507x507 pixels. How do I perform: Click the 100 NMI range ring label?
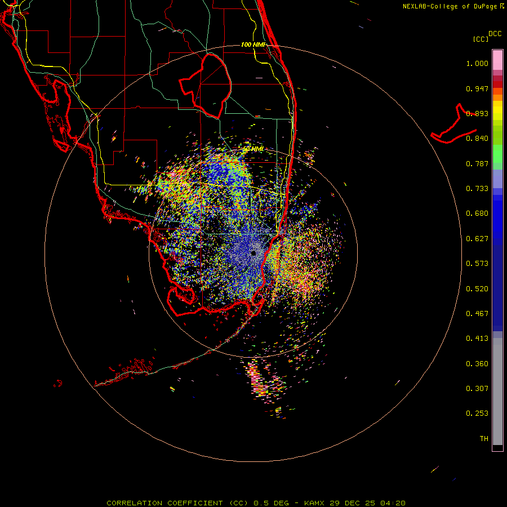tap(253, 45)
